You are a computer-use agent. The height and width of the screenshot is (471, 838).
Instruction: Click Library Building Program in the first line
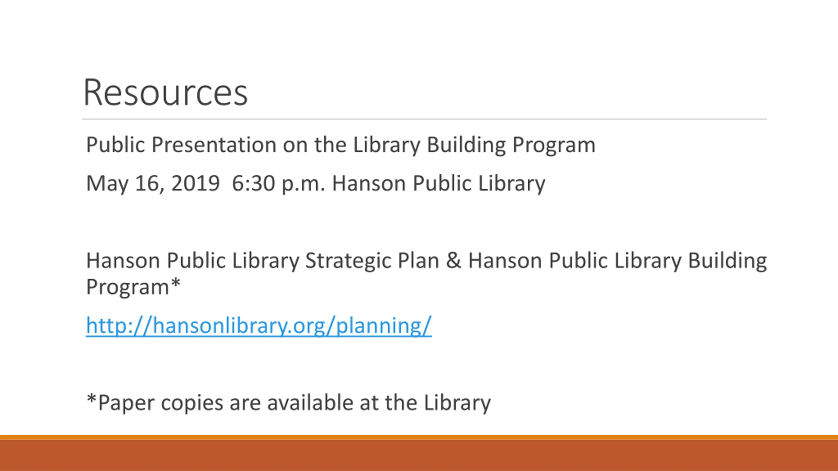[x=474, y=145]
